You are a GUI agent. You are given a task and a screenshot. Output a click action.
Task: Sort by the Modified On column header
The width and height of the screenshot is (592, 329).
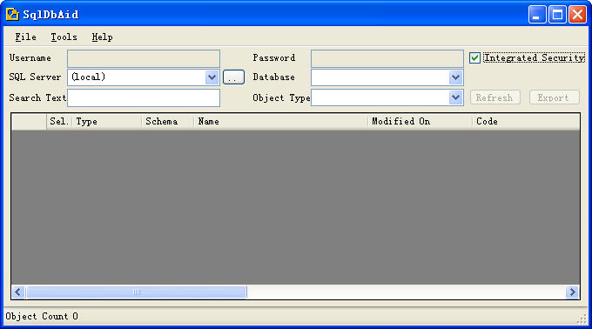click(420, 122)
